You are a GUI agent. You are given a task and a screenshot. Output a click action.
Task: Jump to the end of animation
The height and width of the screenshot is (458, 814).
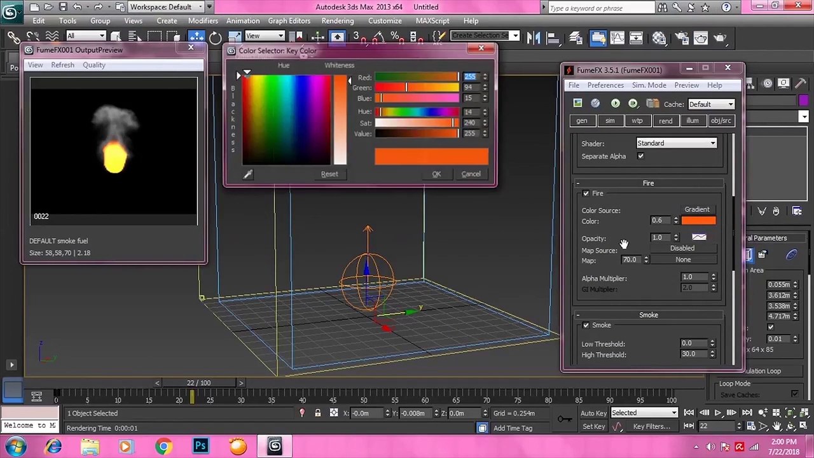pos(747,413)
